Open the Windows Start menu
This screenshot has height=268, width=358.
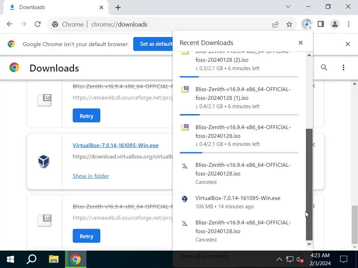(x=10, y=259)
